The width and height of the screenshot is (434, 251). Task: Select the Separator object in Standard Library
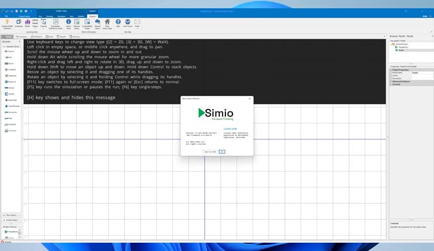pos(11,76)
